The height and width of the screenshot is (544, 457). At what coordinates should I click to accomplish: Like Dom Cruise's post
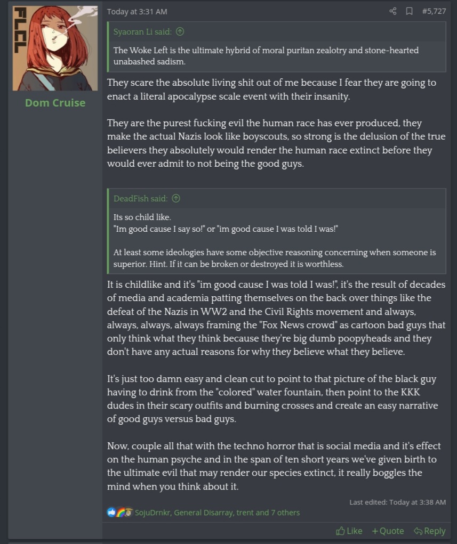tap(349, 531)
